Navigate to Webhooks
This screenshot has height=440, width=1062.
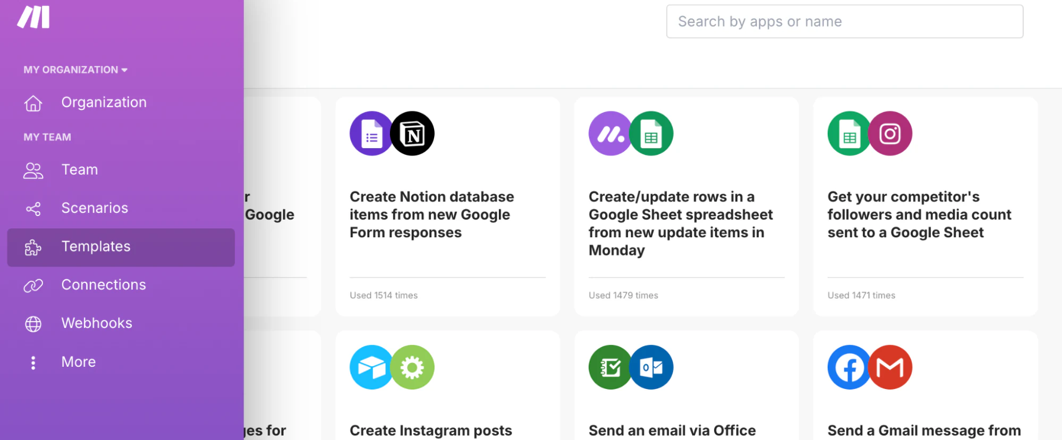(x=121, y=323)
